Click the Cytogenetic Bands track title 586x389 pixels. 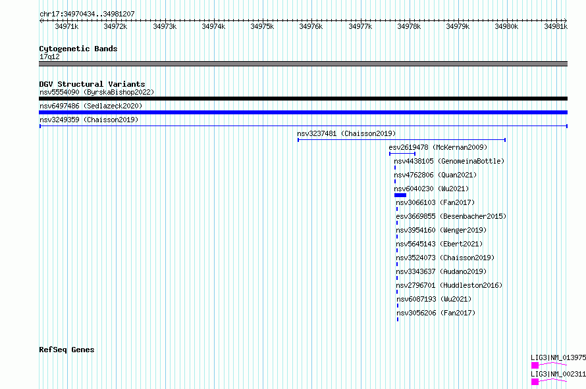(x=78, y=49)
